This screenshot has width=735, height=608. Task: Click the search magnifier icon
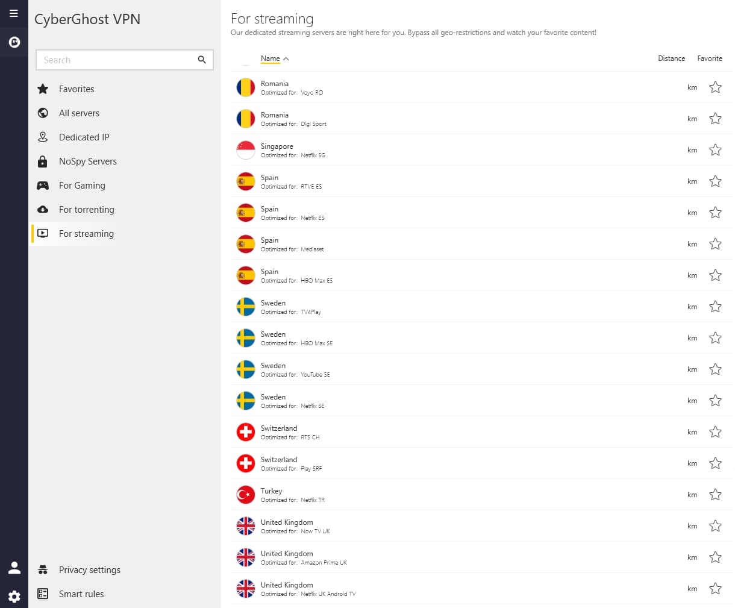click(202, 60)
